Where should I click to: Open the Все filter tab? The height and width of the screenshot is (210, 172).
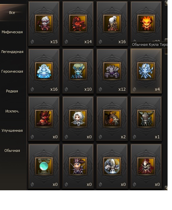coord(12,13)
